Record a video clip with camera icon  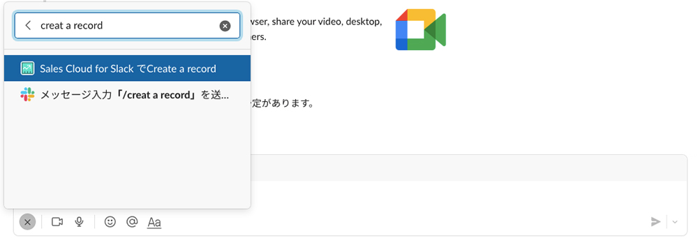click(x=57, y=222)
